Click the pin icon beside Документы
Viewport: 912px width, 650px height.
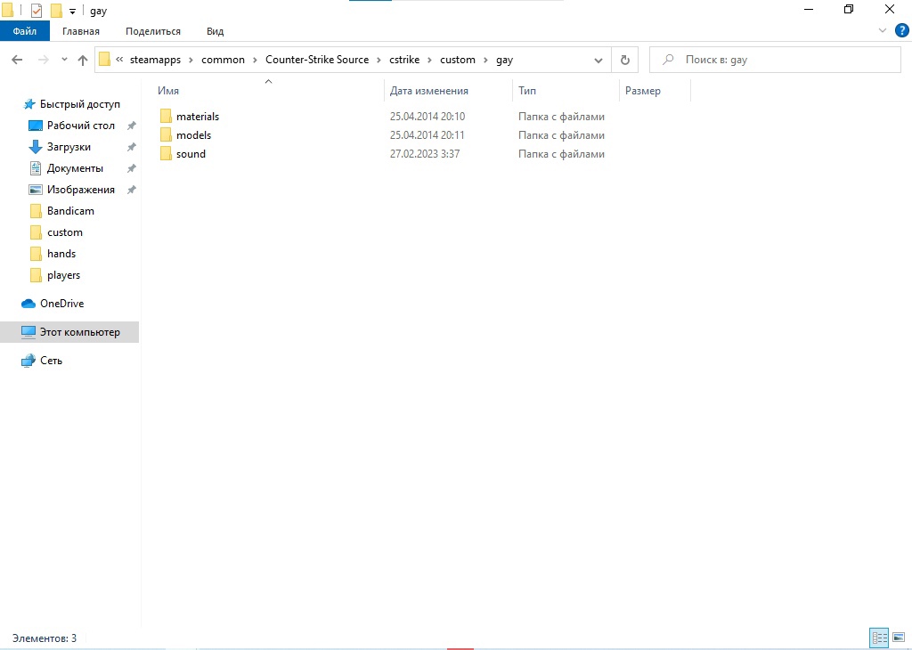tap(132, 168)
